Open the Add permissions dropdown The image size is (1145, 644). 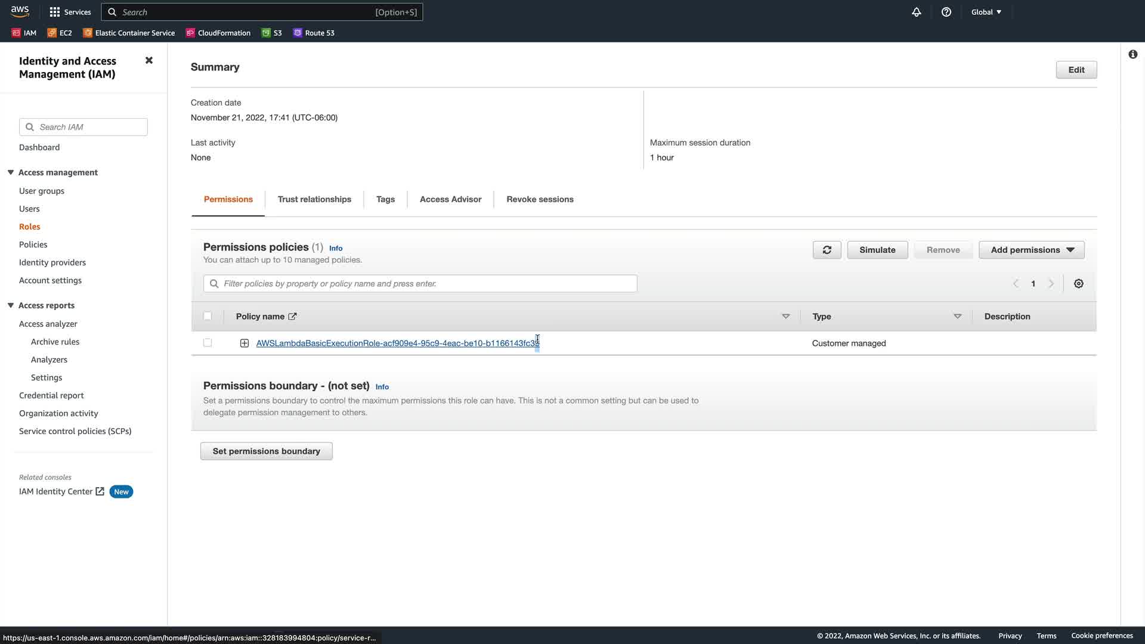1031,250
